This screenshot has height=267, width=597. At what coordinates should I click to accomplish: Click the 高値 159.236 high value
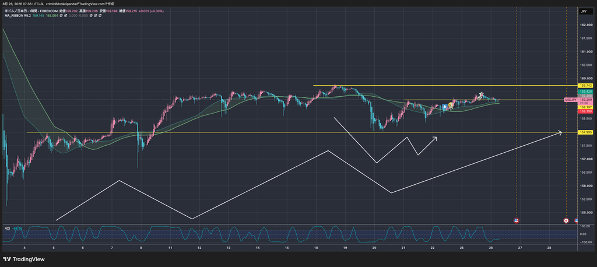pyautogui.click(x=89, y=11)
